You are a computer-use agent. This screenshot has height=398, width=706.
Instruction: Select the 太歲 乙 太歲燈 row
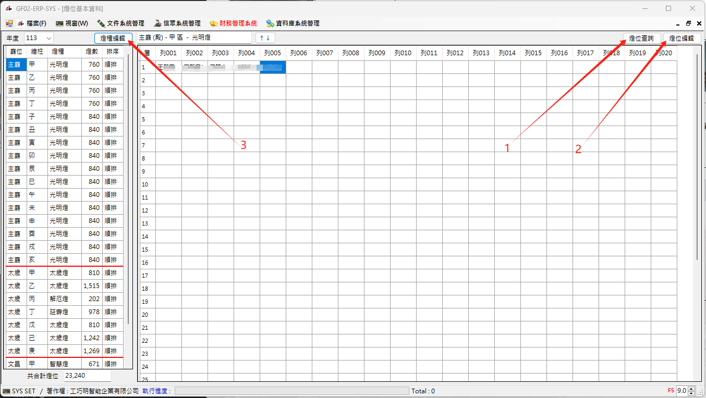tap(65, 286)
